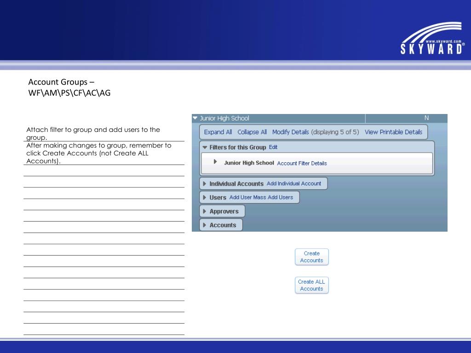Click Mass Add Users link

coord(273,197)
